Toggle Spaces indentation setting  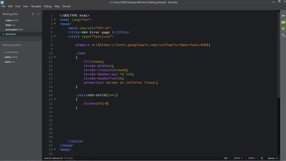pyautogui.click(x=271, y=158)
